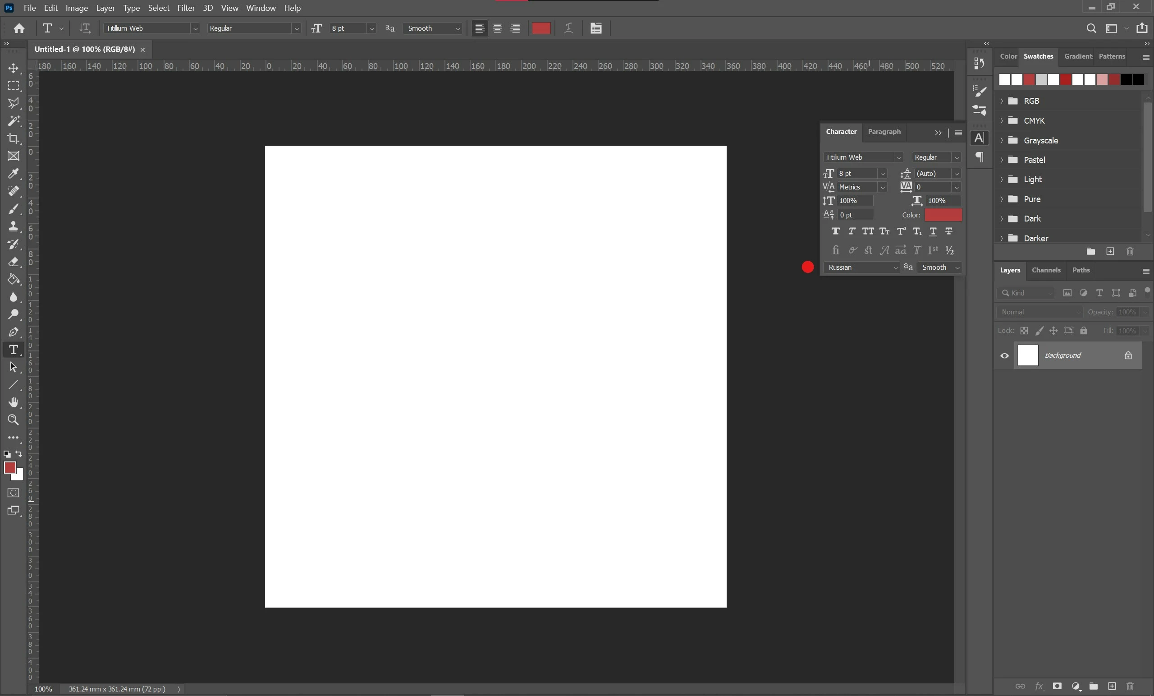Click the Zoom tool in toolbar

pyautogui.click(x=13, y=419)
